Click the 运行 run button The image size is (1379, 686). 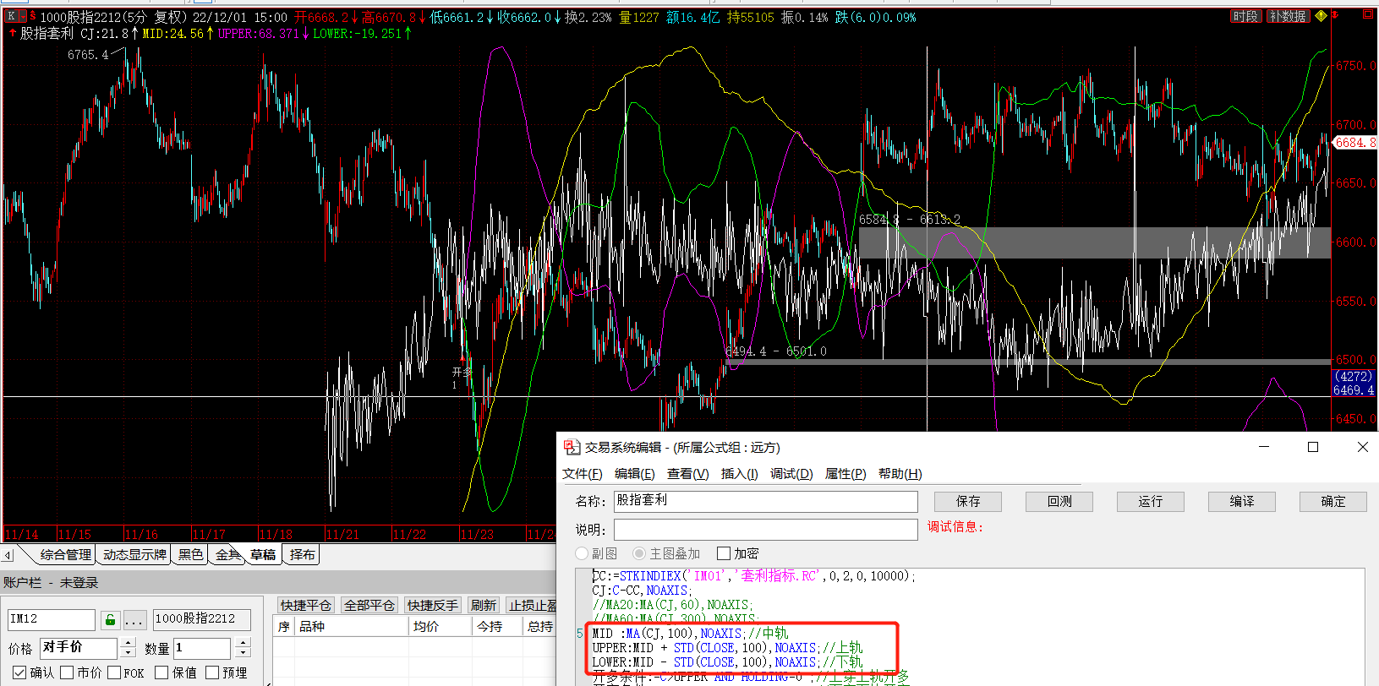[x=1151, y=502]
